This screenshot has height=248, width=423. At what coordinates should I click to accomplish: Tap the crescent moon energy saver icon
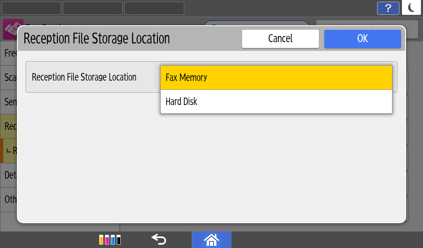(x=411, y=8)
